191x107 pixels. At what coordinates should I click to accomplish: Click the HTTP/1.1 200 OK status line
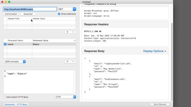[93, 32]
